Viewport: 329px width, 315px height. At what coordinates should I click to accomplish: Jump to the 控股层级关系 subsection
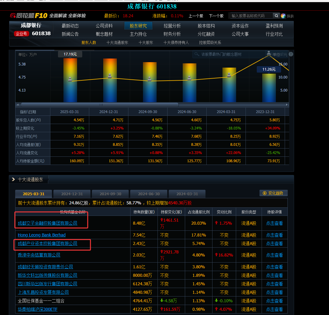pyautogui.click(x=210, y=42)
